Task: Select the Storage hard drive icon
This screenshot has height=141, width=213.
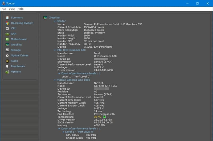Action: pos(7,50)
